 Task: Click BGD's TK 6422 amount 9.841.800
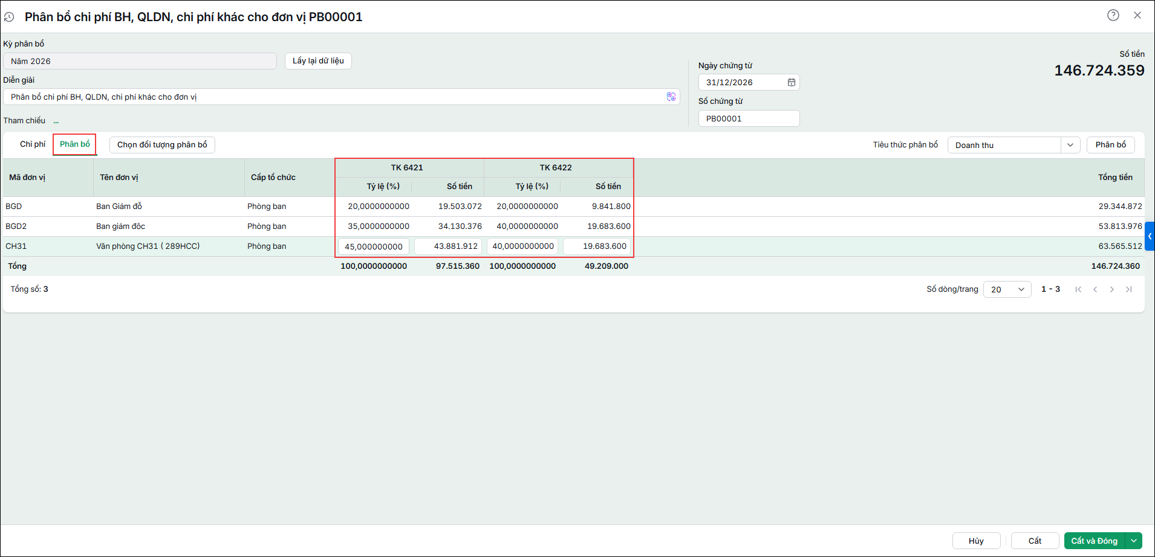(611, 207)
